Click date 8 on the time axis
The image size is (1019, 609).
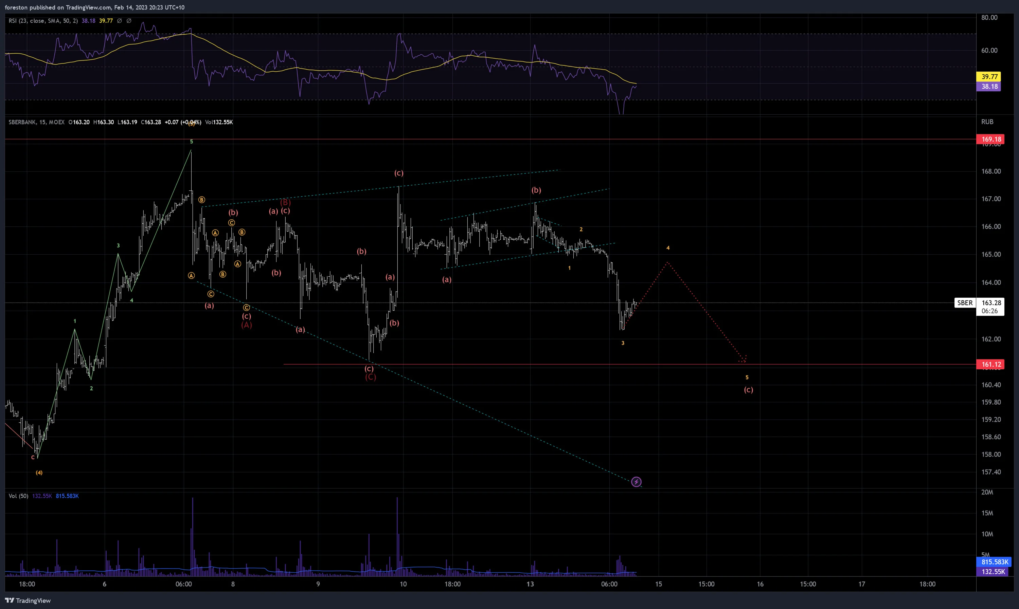pyautogui.click(x=233, y=584)
